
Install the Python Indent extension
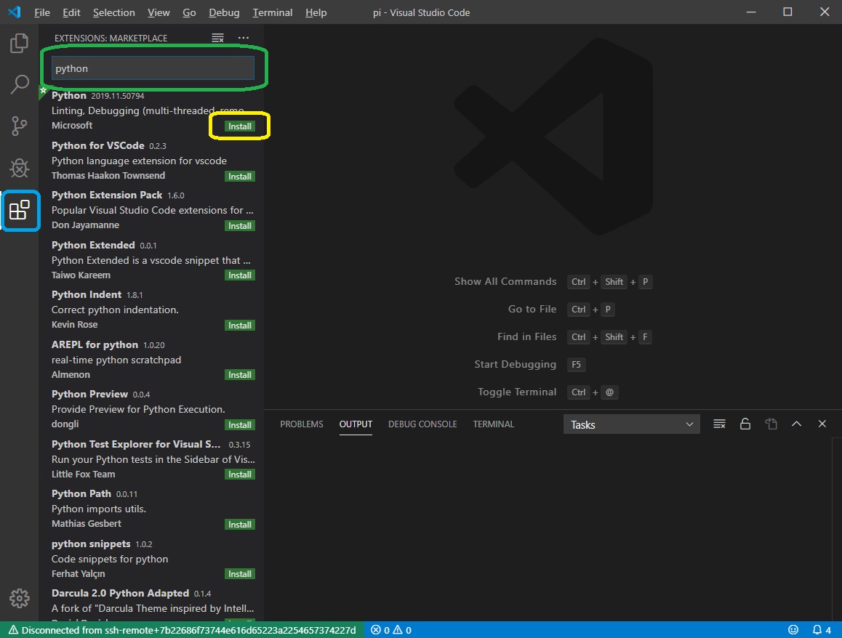[239, 325]
